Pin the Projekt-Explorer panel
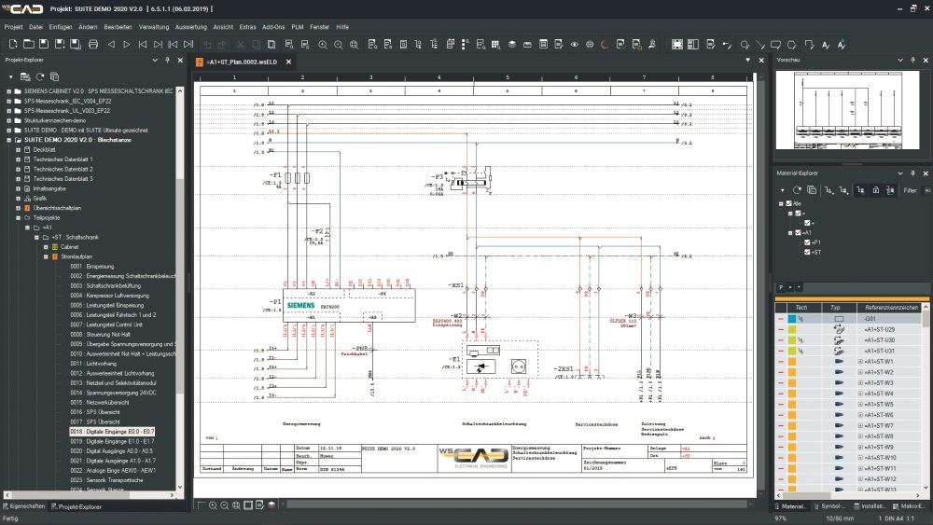This screenshot has width=933, height=525. point(167,60)
